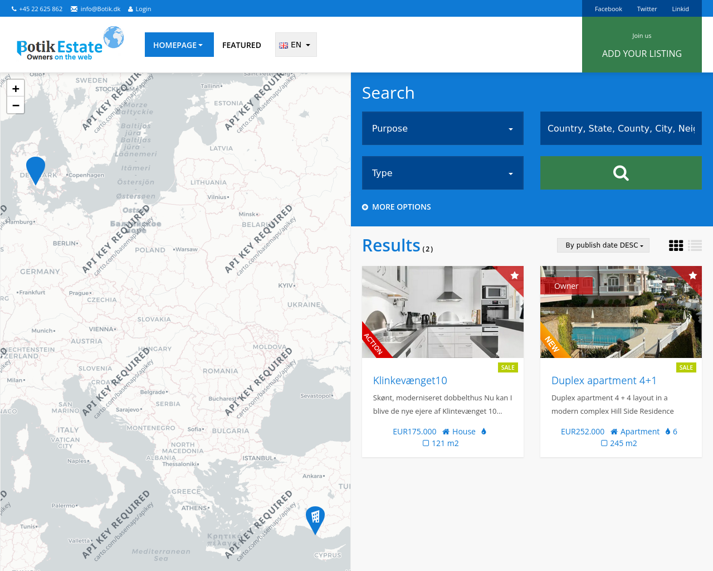The width and height of the screenshot is (713, 571).
Task: Open the Duplex apartment 4+1 title
Action: tap(604, 380)
